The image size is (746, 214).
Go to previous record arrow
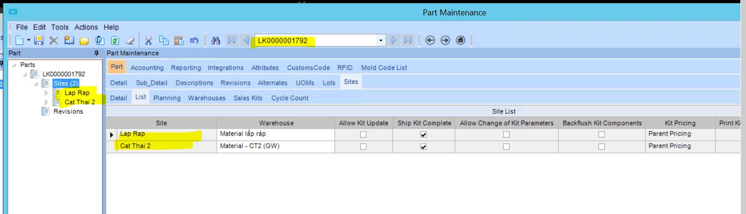click(246, 41)
